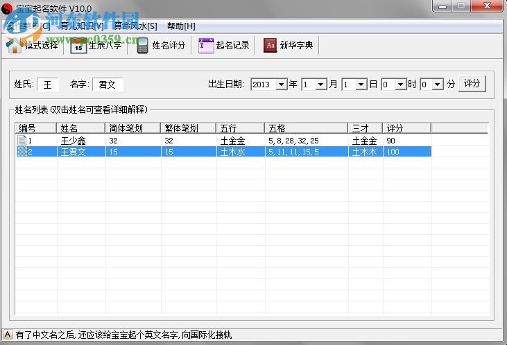The image size is (507, 345).
Task: Click the 名字 input field with 君文
Action: point(108,85)
